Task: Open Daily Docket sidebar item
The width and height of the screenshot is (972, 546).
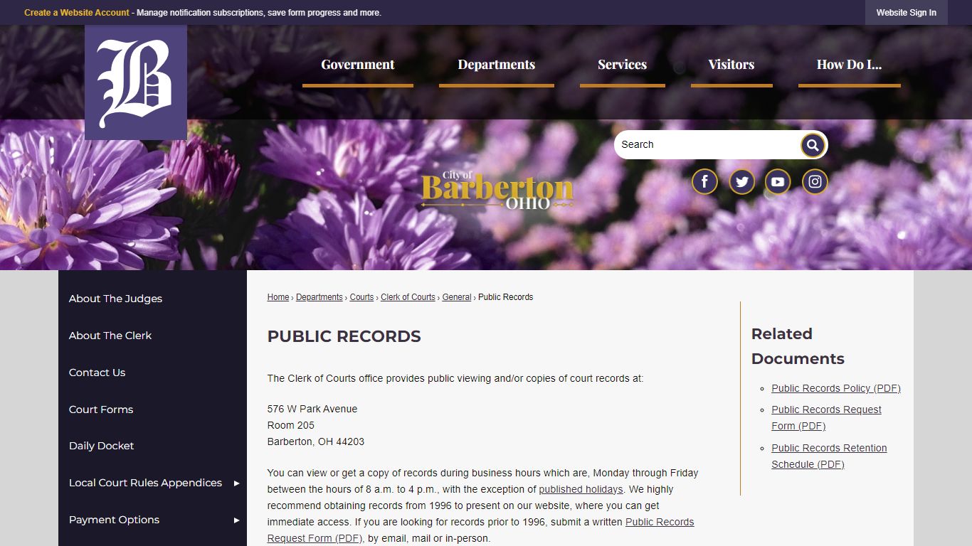Action: click(x=101, y=446)
